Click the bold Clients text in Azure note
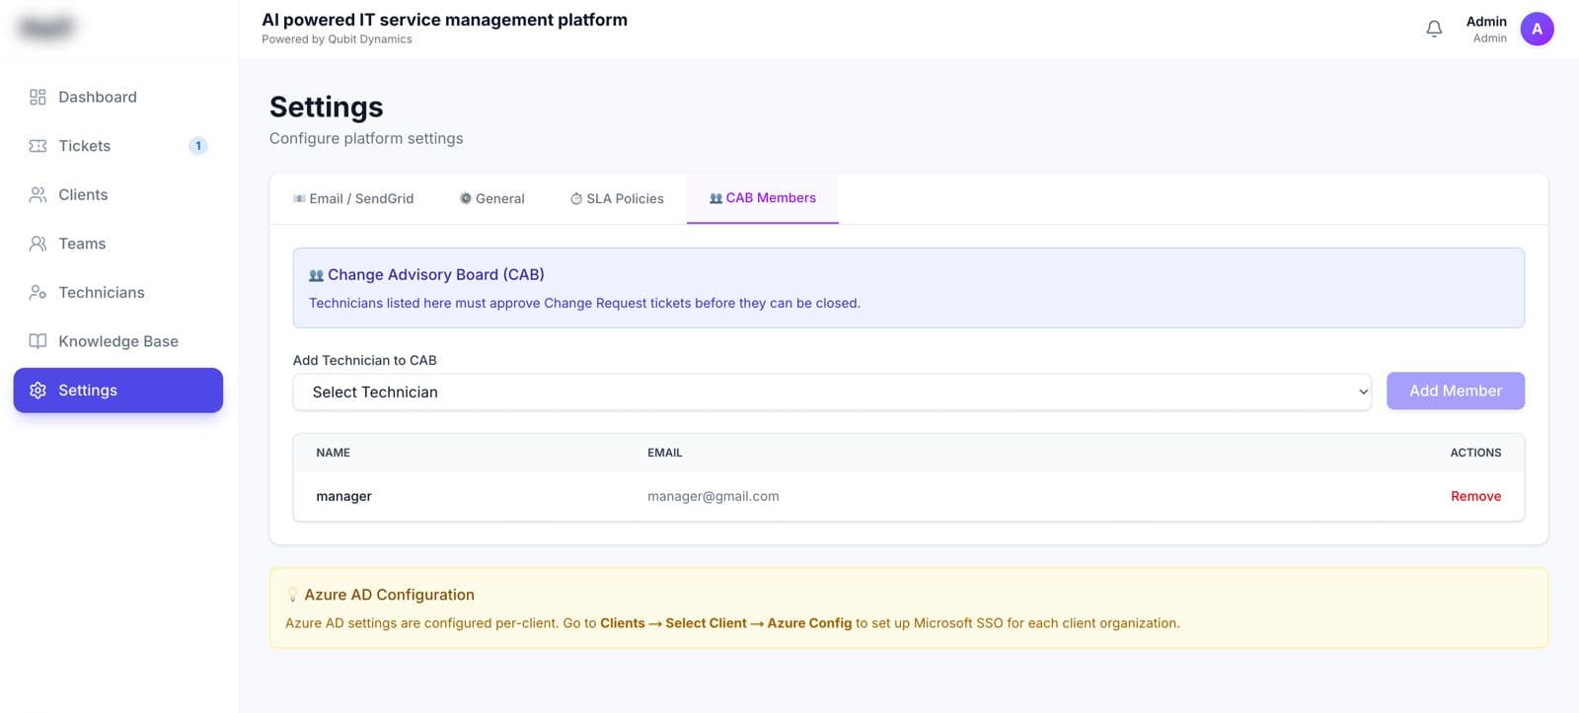 [623, 623]
